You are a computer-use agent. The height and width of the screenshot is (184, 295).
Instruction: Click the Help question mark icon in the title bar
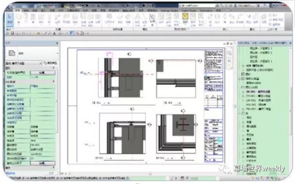coord(264,6)
